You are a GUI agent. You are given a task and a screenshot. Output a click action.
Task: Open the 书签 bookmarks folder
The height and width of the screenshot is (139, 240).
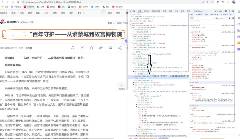coord(5,7)
